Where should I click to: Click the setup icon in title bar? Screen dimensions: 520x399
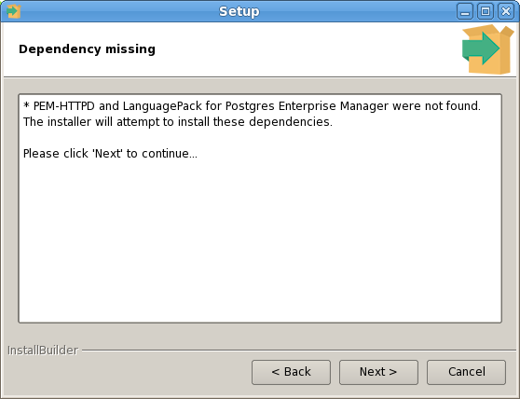pos(14,11)
